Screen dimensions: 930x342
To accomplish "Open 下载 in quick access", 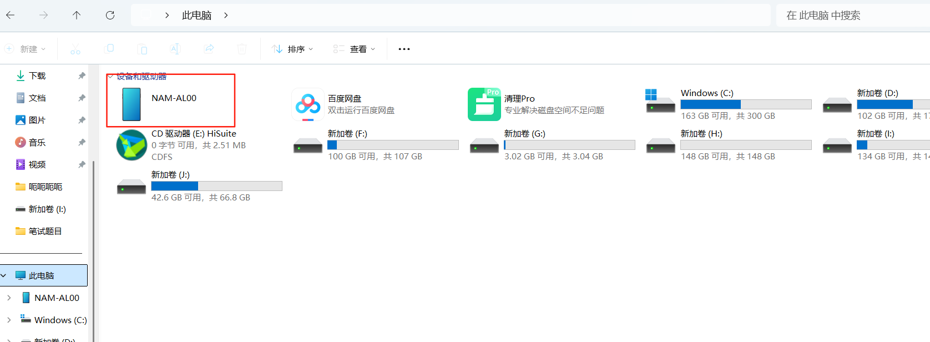I will (37, 76).
